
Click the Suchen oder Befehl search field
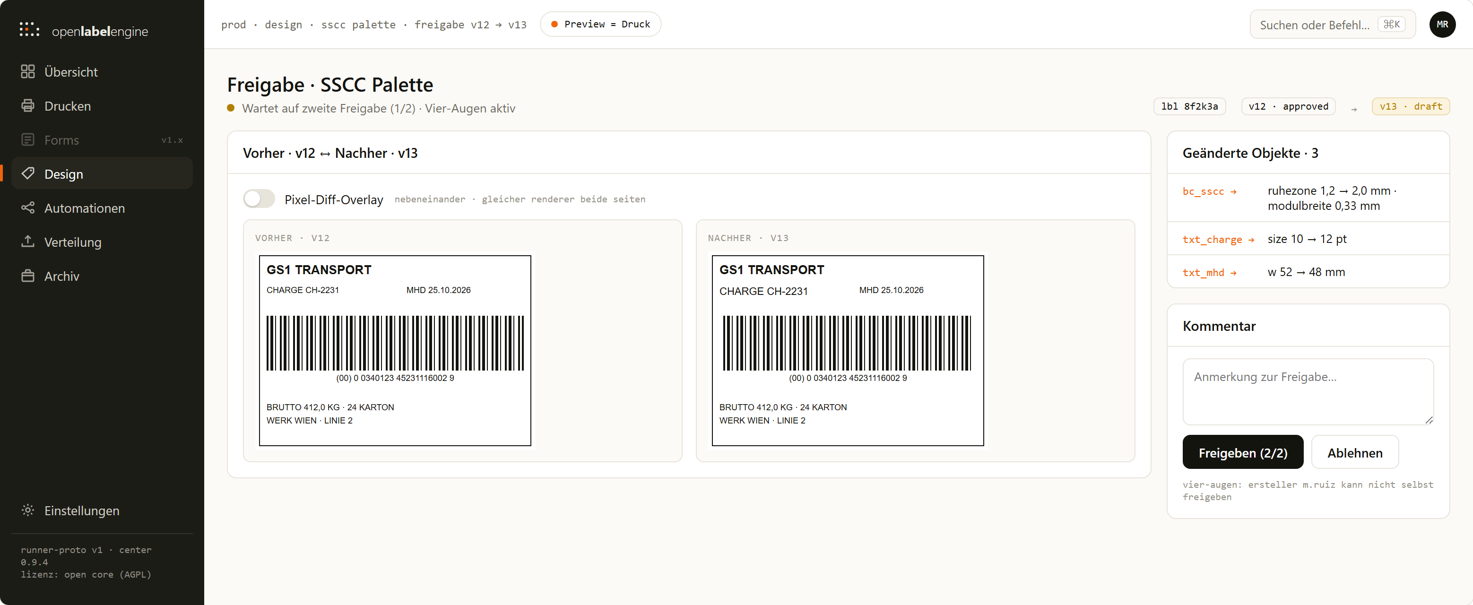click(1332, 25)
